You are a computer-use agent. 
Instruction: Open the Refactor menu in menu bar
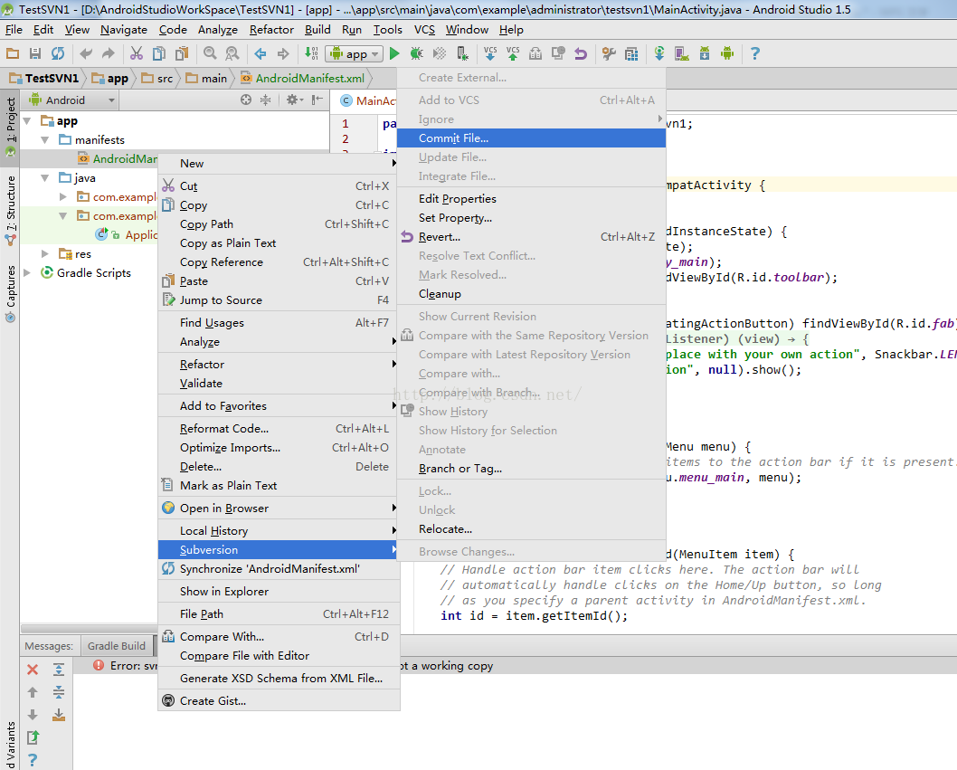(271, 29)
